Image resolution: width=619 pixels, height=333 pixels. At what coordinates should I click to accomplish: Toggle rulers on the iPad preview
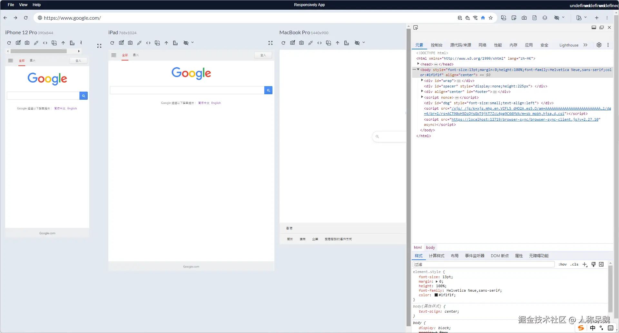pyautogui.click(x=175, y=43)
